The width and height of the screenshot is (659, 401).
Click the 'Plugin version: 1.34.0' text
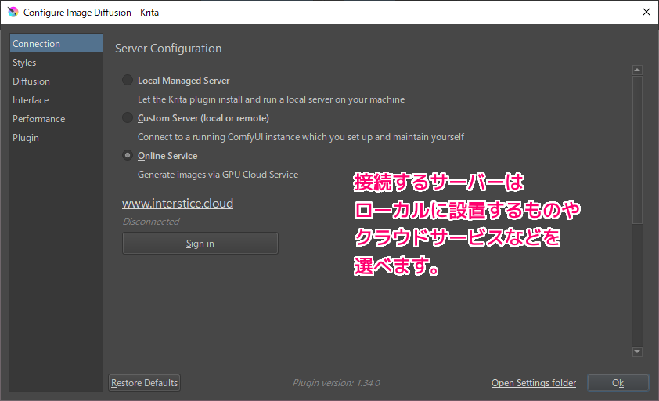337,383
